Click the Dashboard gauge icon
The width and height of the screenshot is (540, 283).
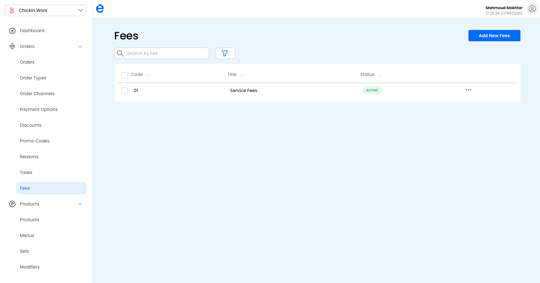click(x=12, y=31)
